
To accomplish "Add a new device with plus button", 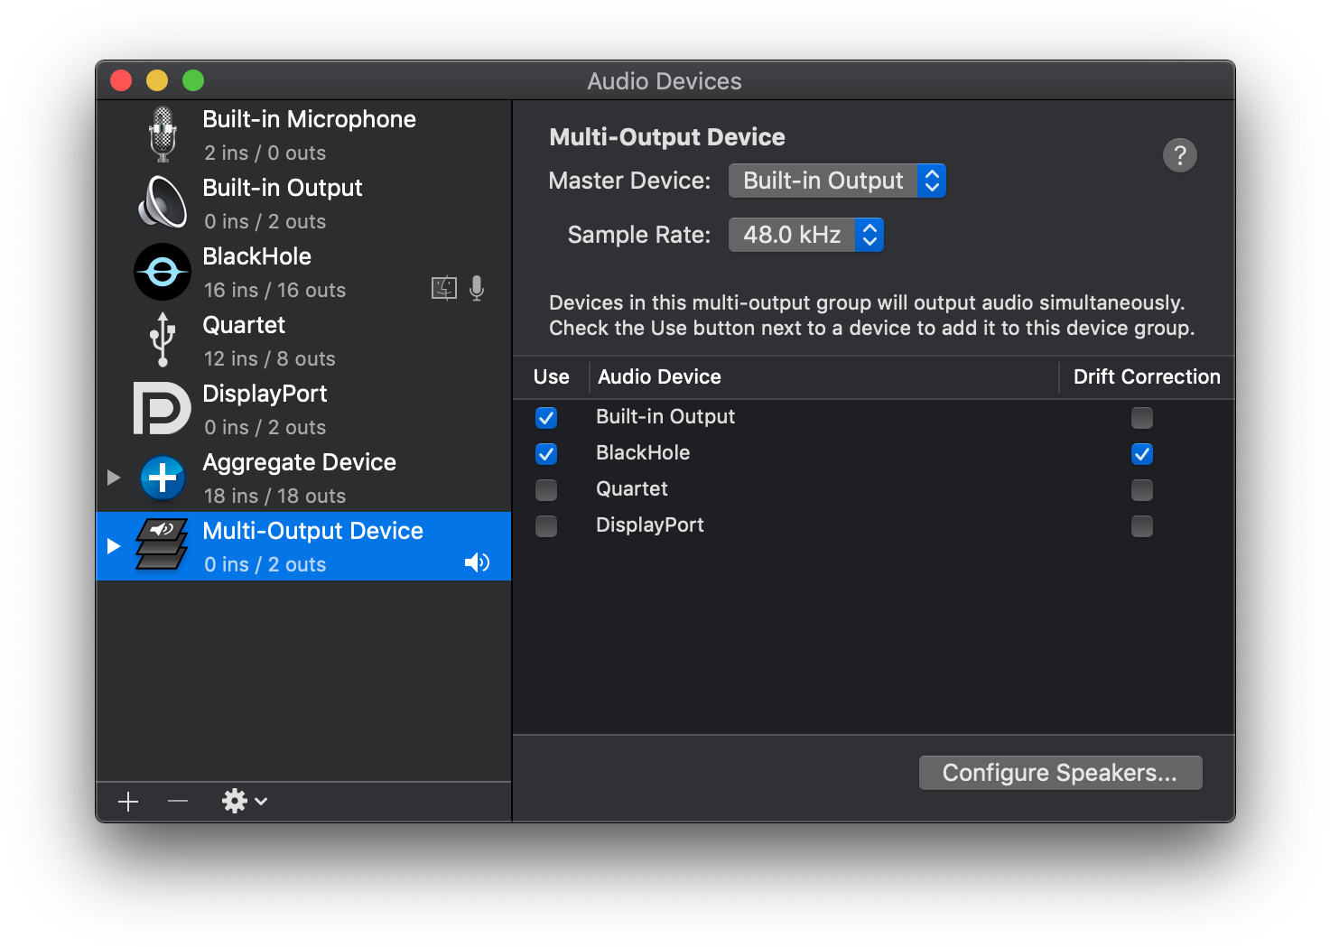I will (x=128, y=802).
